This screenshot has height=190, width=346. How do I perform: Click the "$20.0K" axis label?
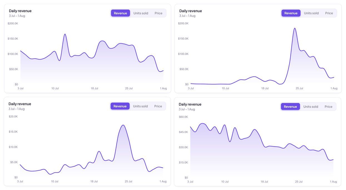coord(13,116)
